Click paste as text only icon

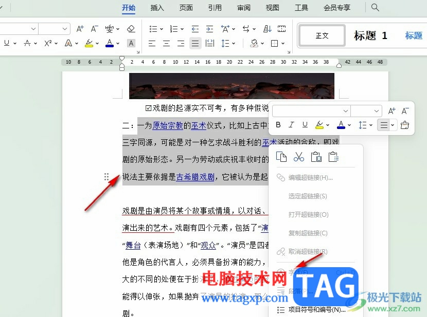tap(333, 157)
